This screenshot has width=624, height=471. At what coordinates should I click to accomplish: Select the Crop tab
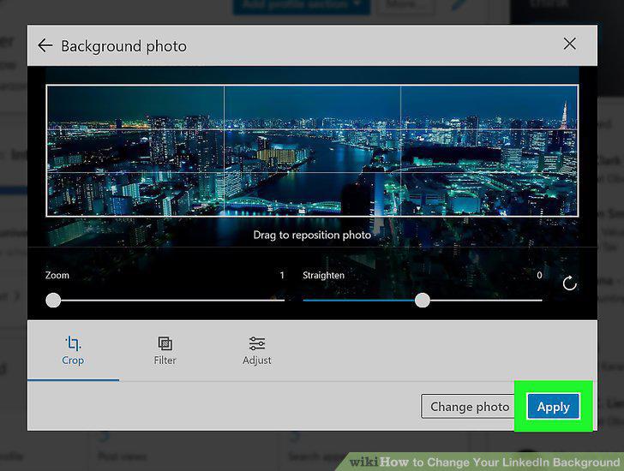click(x=73, y=350)
